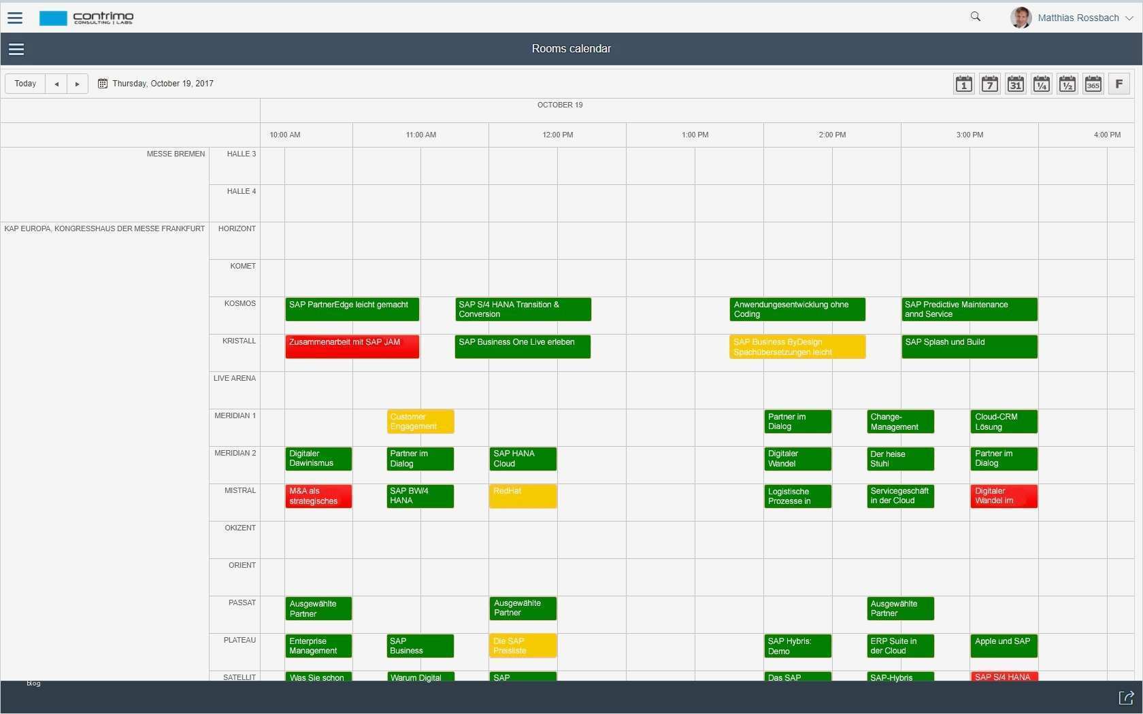Open the menu icon in the Rooms calendar bar

point(16,49)
